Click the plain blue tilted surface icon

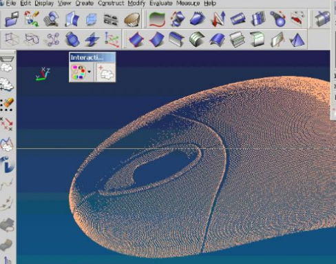[x=156, y=39]
